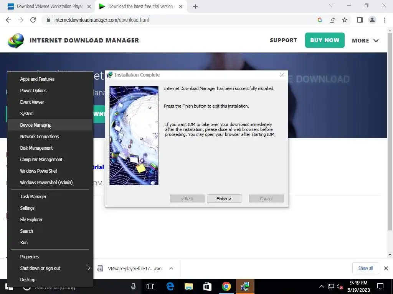Click the muted volume tray icon
The image size is (393, 294).
click(x=340, y=286)
